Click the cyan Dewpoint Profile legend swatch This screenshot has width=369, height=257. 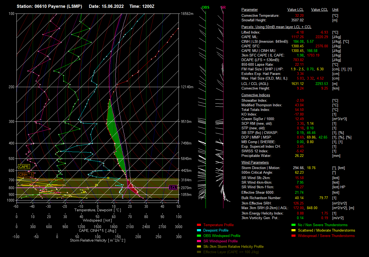click(199, 230)
